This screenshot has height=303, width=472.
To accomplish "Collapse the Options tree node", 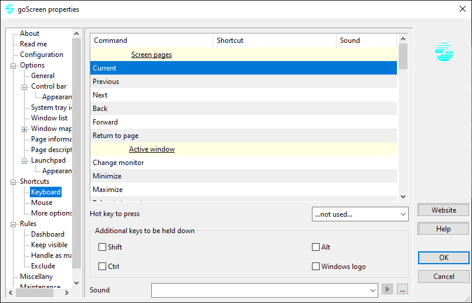I will pyautogui.click(x=13, y=66).
